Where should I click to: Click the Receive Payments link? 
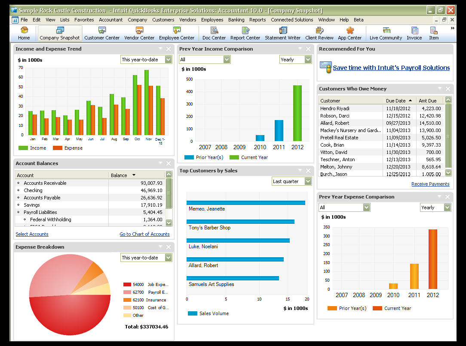430,184
